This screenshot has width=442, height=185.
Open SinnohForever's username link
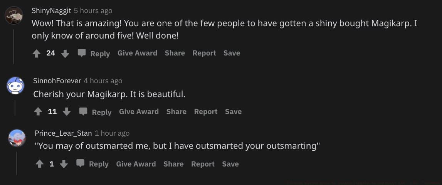coord(57,81)
